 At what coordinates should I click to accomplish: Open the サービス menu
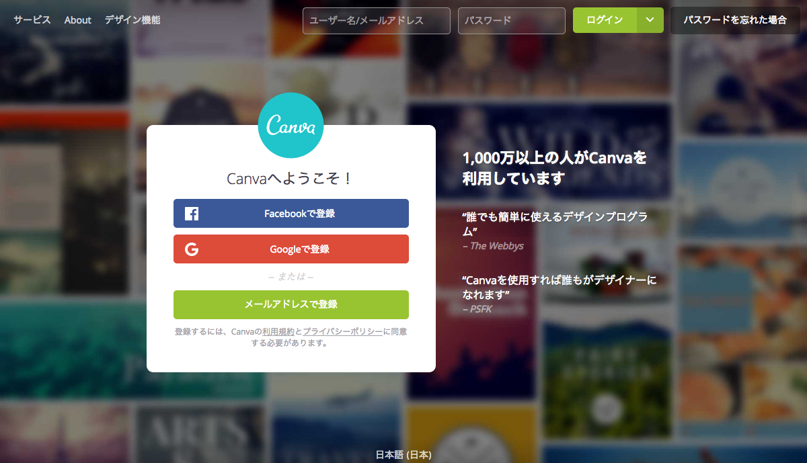[x=32, y=20]
